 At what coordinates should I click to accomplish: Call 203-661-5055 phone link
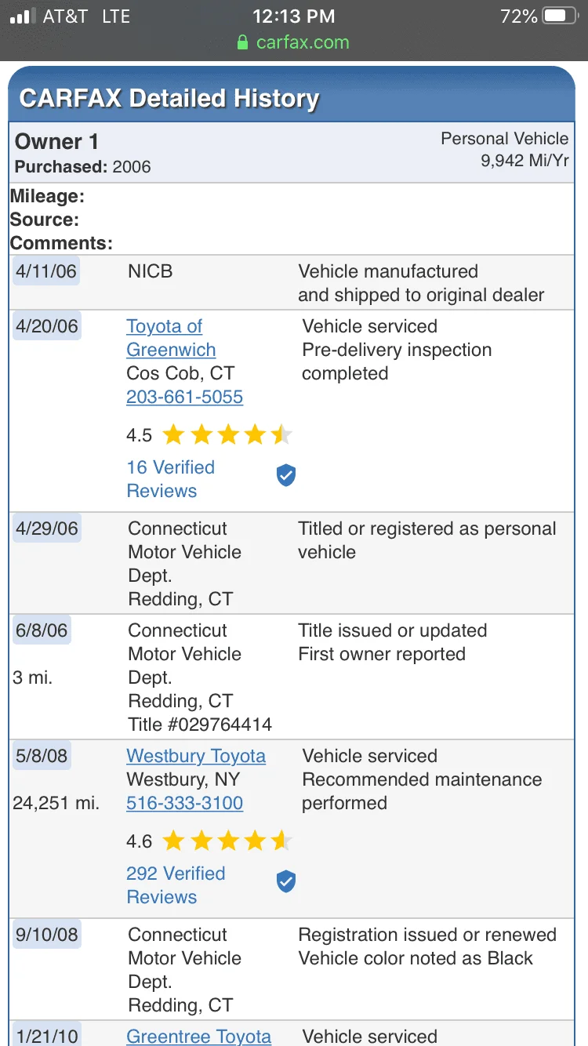[184, 397]
